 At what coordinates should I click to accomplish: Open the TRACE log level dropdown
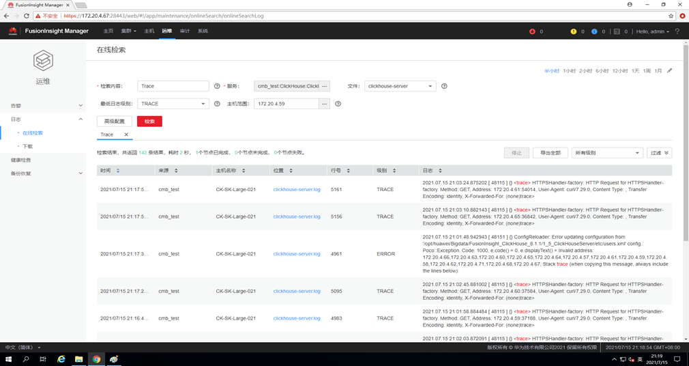click(x=173, y=104)
